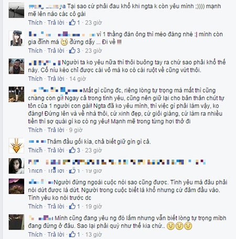Open avatar of the 'Người ta ko yêu' commenter
This screenshot has width=236, height=239.
tap(16, 66)
